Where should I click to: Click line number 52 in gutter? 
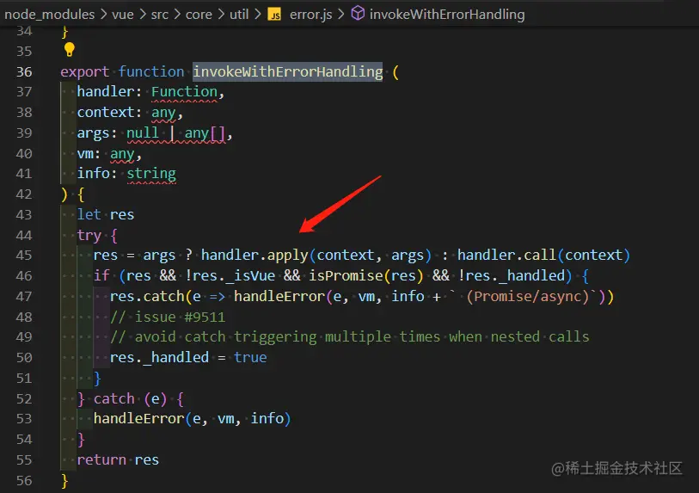24,399
